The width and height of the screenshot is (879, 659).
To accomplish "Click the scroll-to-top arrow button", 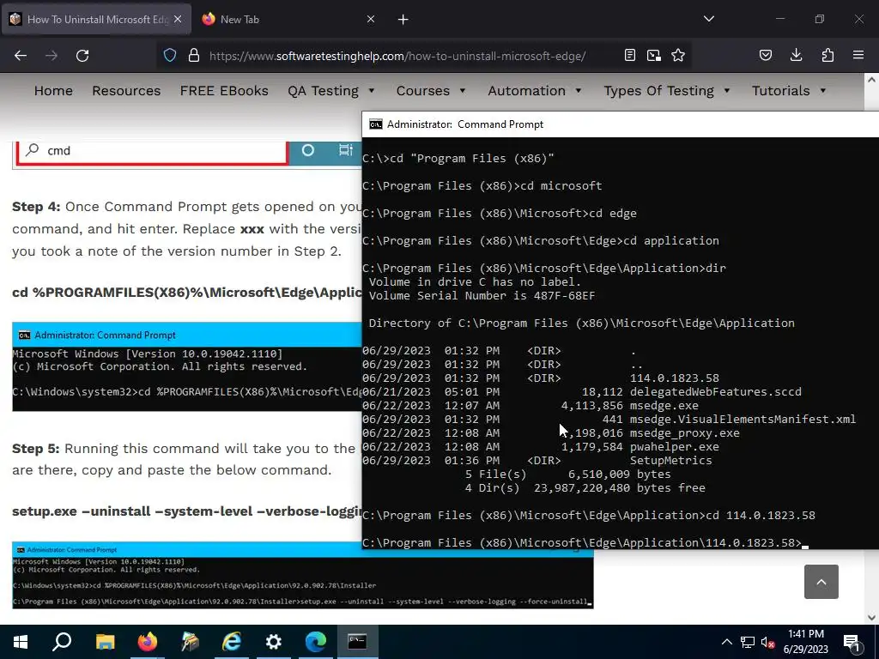I will 821,582.
